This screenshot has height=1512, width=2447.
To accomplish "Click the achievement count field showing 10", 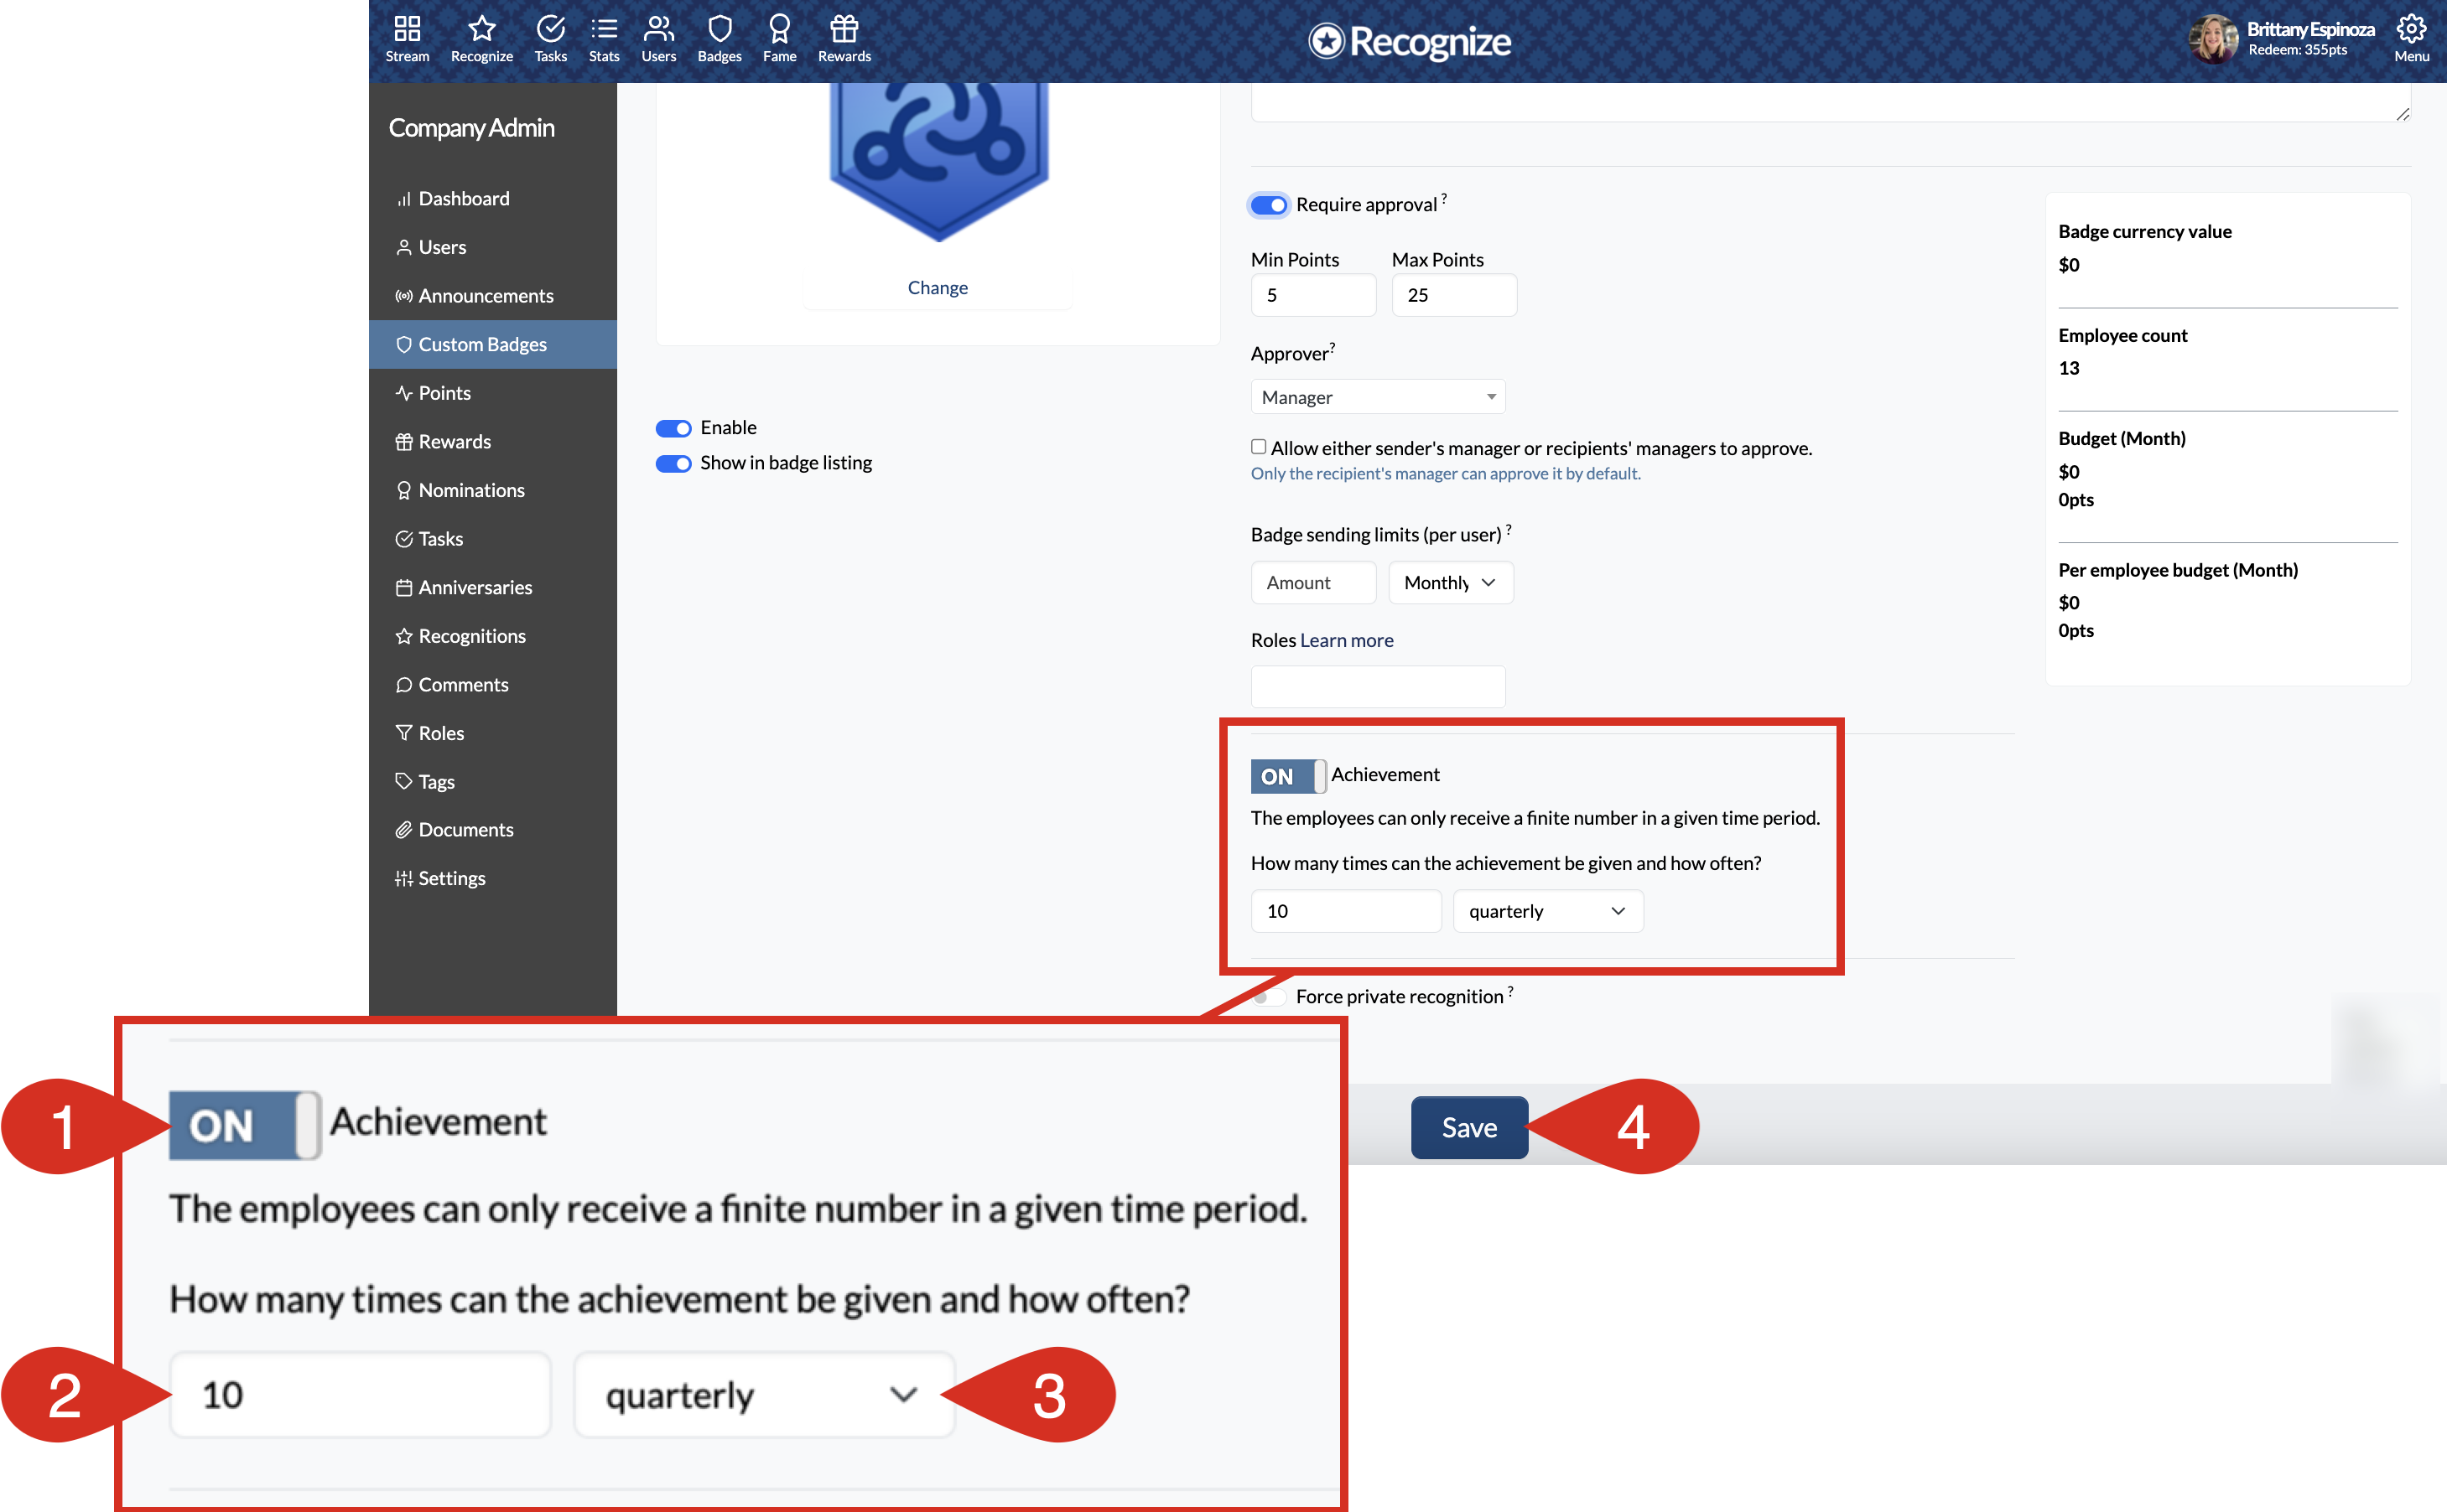I will coord(1346,911).
